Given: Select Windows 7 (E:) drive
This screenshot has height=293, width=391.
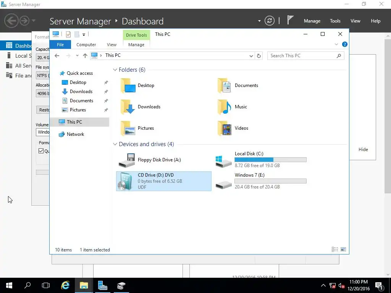Looking at the screenshot, I should click(x=261, y=181).
